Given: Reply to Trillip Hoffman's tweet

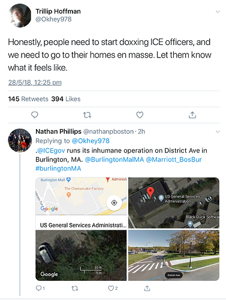Looking at the screenshot, I should click(x=35, y=115).
